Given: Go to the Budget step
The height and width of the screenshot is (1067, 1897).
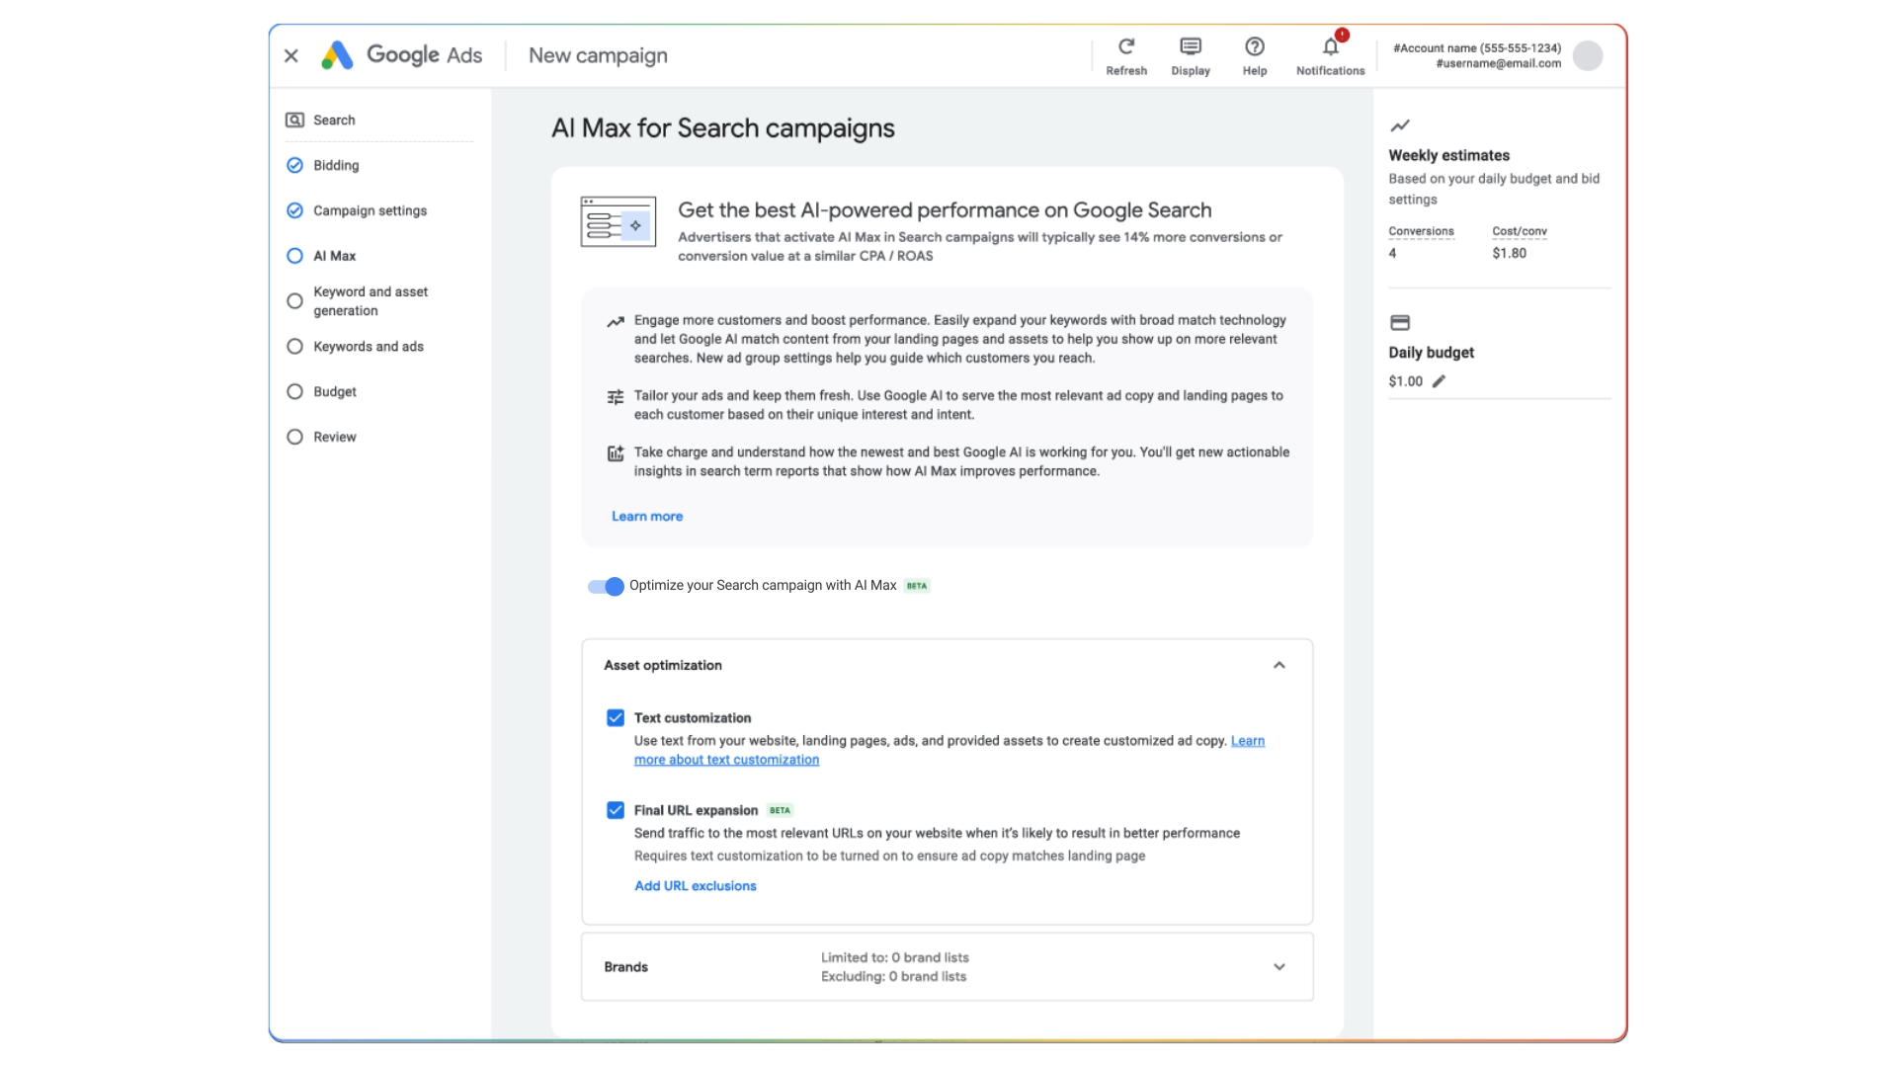Looking at the screenshot, I should 335,392.
